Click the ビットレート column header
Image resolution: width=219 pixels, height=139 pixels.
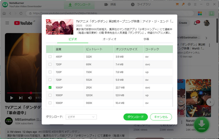(x=99, y=49)
